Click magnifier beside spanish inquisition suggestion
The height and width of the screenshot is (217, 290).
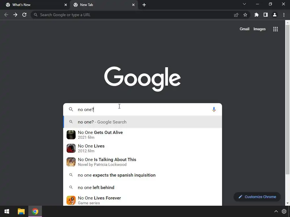pyautogui.click(x=71, y=175)
